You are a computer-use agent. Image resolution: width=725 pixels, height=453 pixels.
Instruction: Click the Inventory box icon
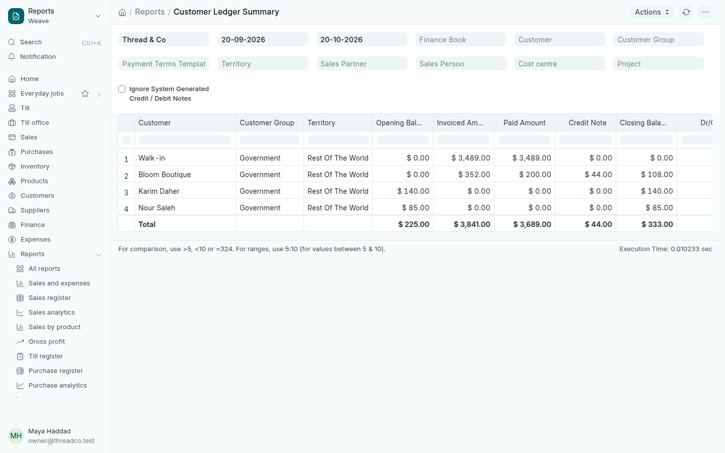click(x=12, y=167)
